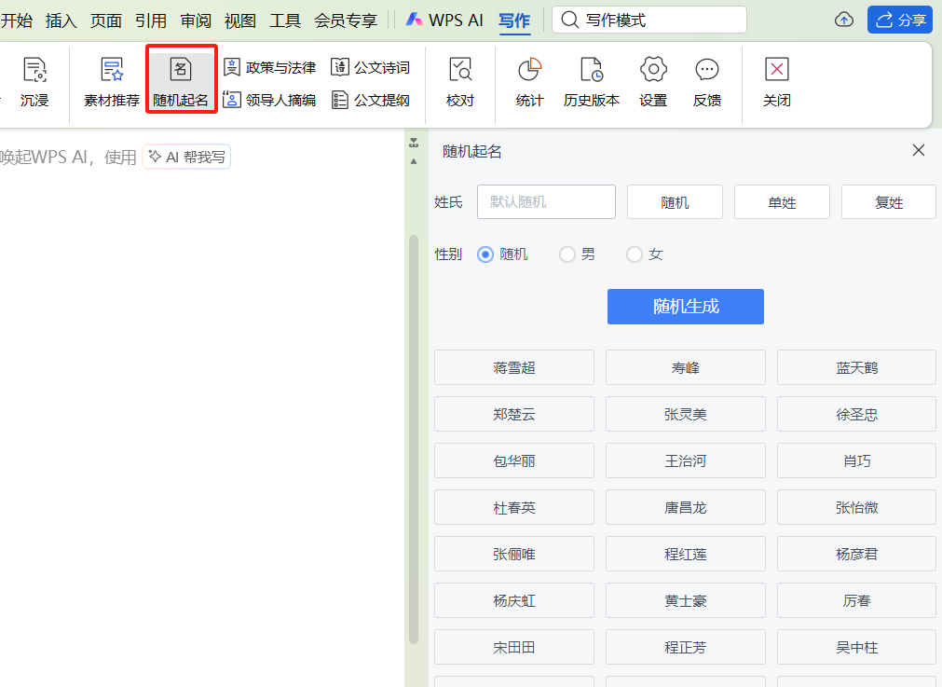Click the 单姓 surname option

click(782, 201)
